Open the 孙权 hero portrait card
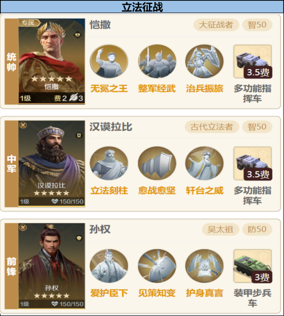This screenshot has height=316, width=284. pos(52,266)
